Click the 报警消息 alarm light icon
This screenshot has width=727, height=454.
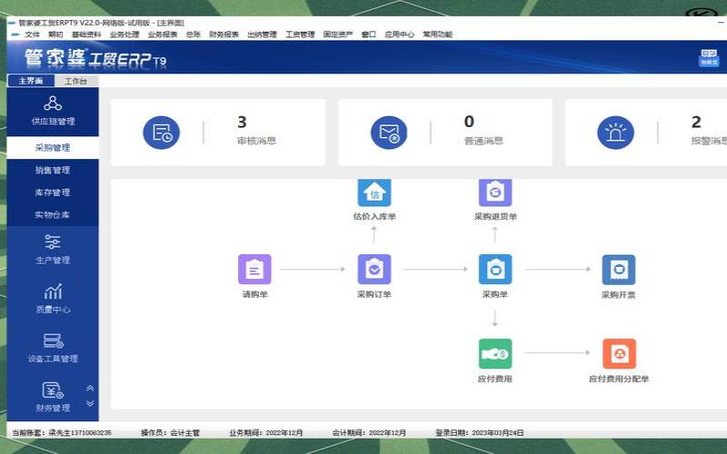tap(615, 133)
